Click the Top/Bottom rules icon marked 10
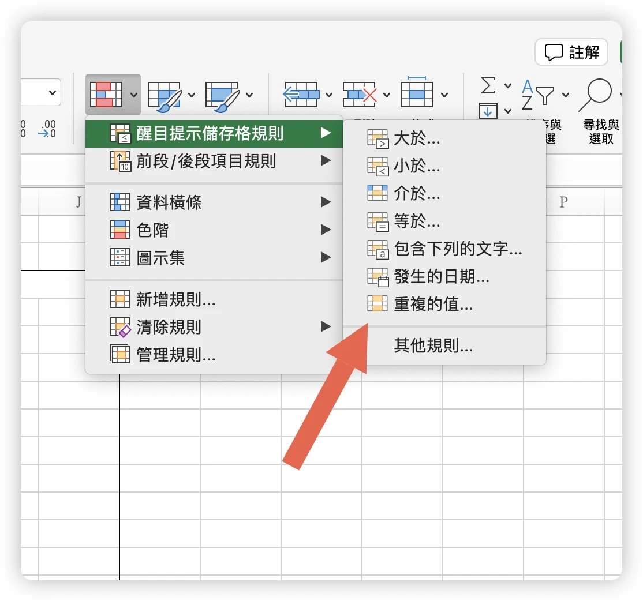643x601 pixels. (x=121, y=161)
